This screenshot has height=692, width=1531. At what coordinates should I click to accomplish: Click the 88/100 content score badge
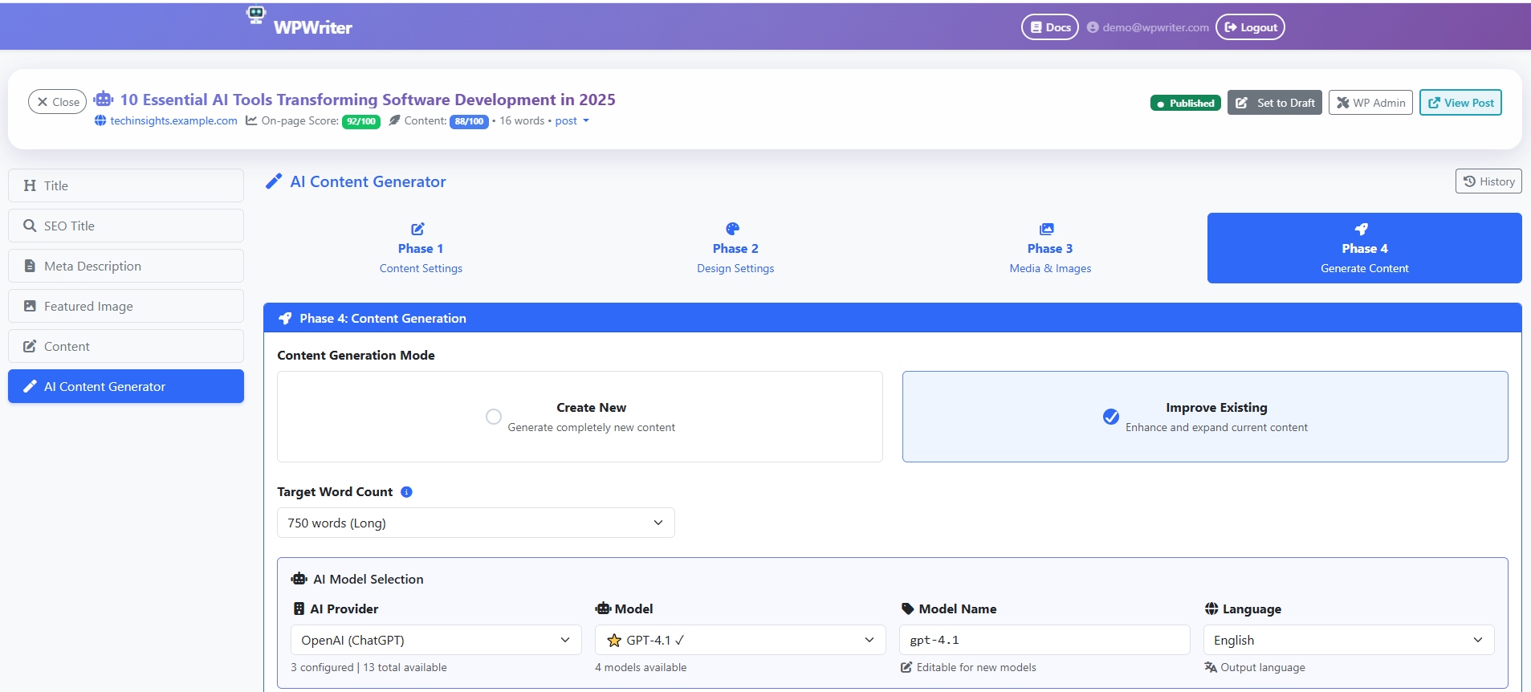pyautogui.click(x=469, y=121)
